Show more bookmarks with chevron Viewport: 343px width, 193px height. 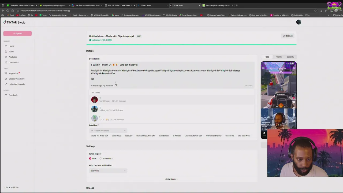(328, 15)
